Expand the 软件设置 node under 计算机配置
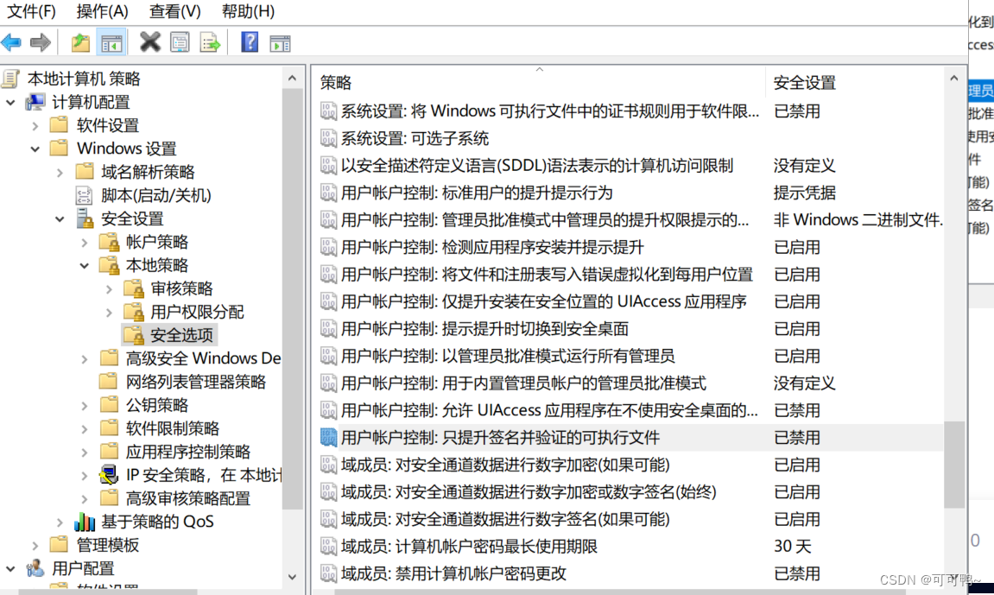Screen dimensions: 994x595 35,125
